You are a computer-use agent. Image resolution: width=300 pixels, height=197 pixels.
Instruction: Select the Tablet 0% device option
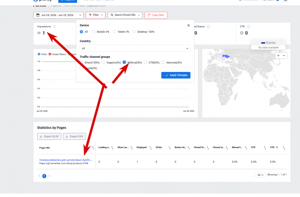click(x=114, y=32)
